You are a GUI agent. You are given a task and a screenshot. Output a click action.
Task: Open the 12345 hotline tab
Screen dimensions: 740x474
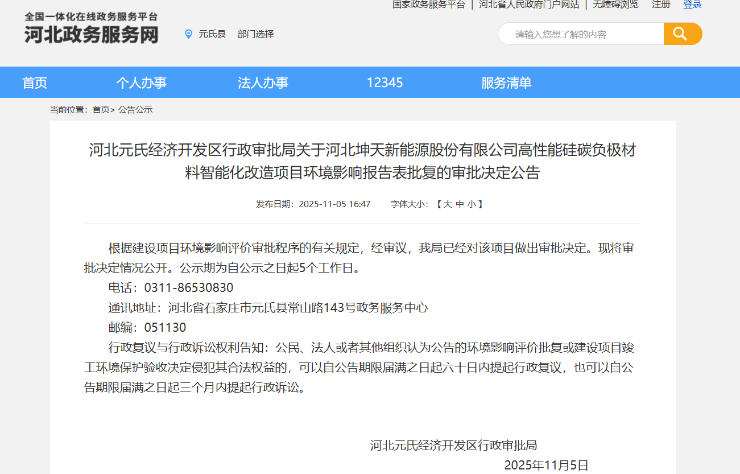(385, 83)
